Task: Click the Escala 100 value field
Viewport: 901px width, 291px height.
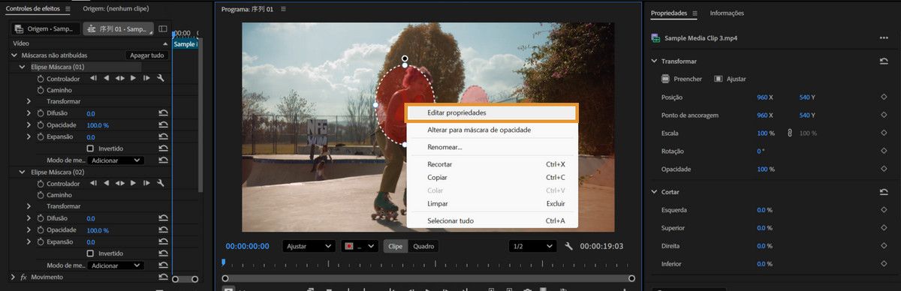Action: click(x=766, y=133)
